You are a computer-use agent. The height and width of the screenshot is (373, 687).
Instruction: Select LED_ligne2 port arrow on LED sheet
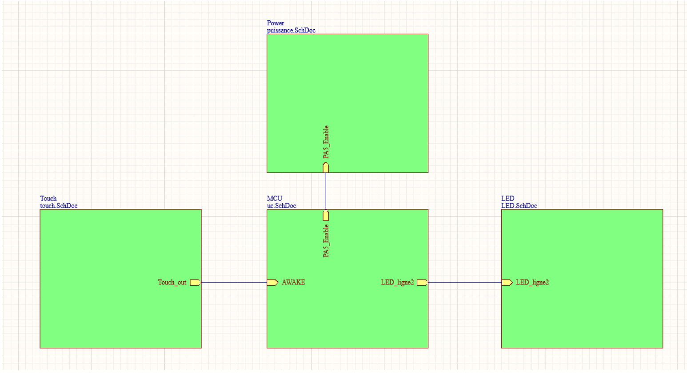tap(507, 283)
